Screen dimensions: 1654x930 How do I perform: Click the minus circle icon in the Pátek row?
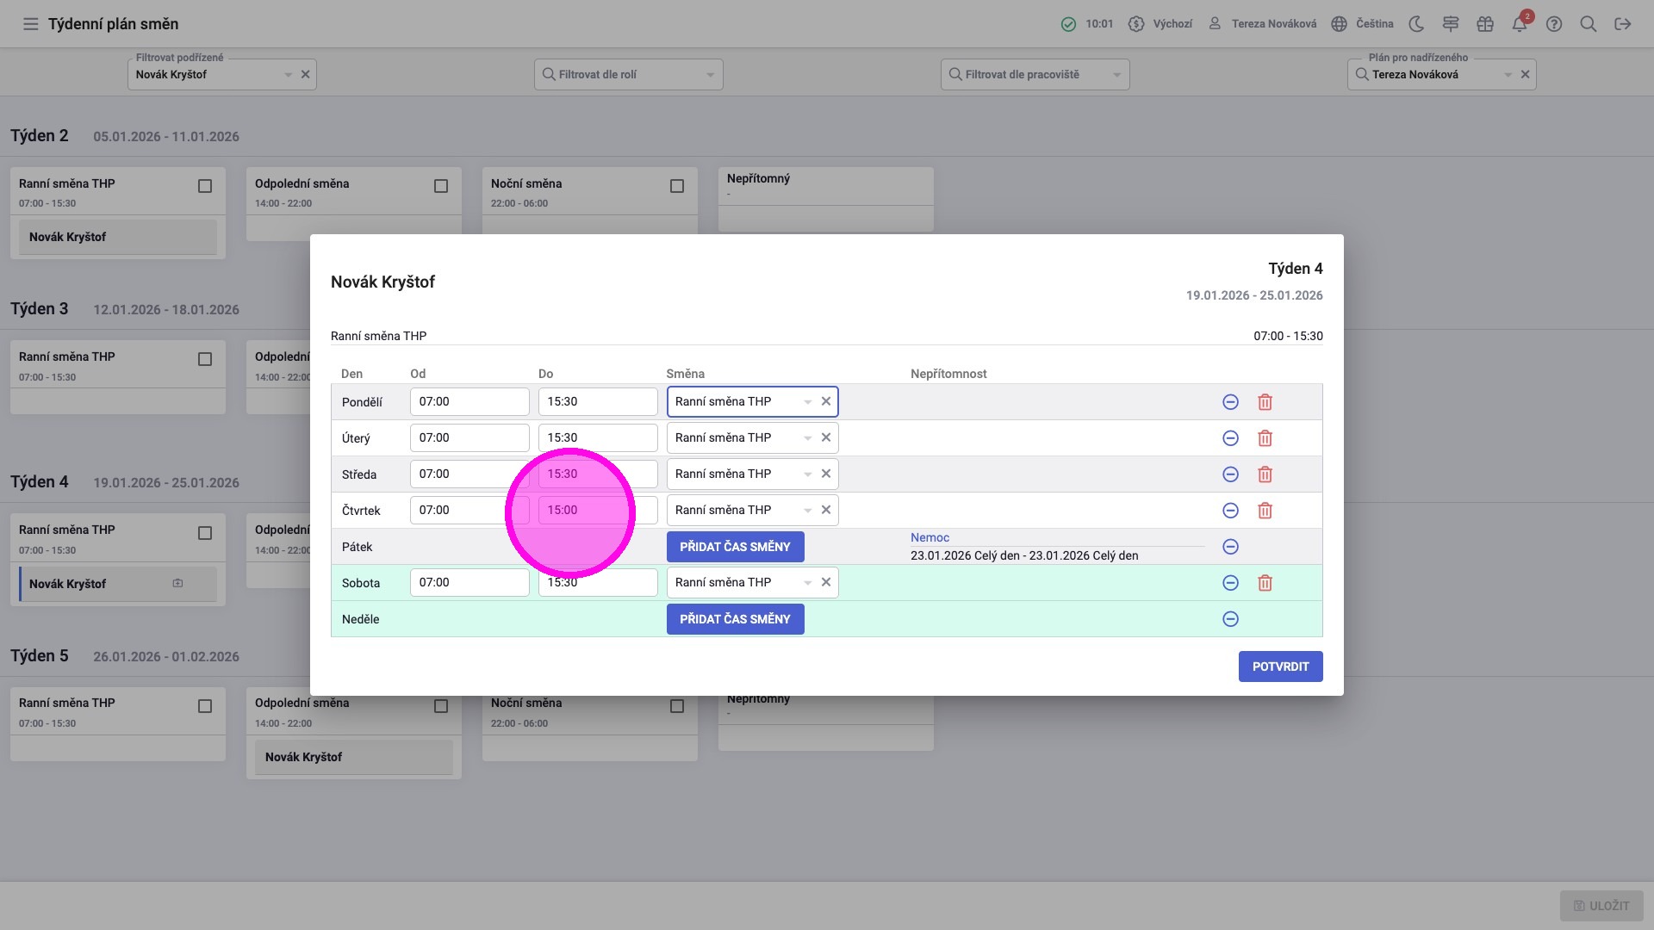1230,547
